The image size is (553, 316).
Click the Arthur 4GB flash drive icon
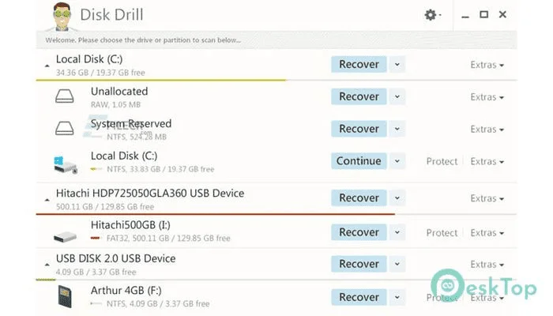coord(65,296)
